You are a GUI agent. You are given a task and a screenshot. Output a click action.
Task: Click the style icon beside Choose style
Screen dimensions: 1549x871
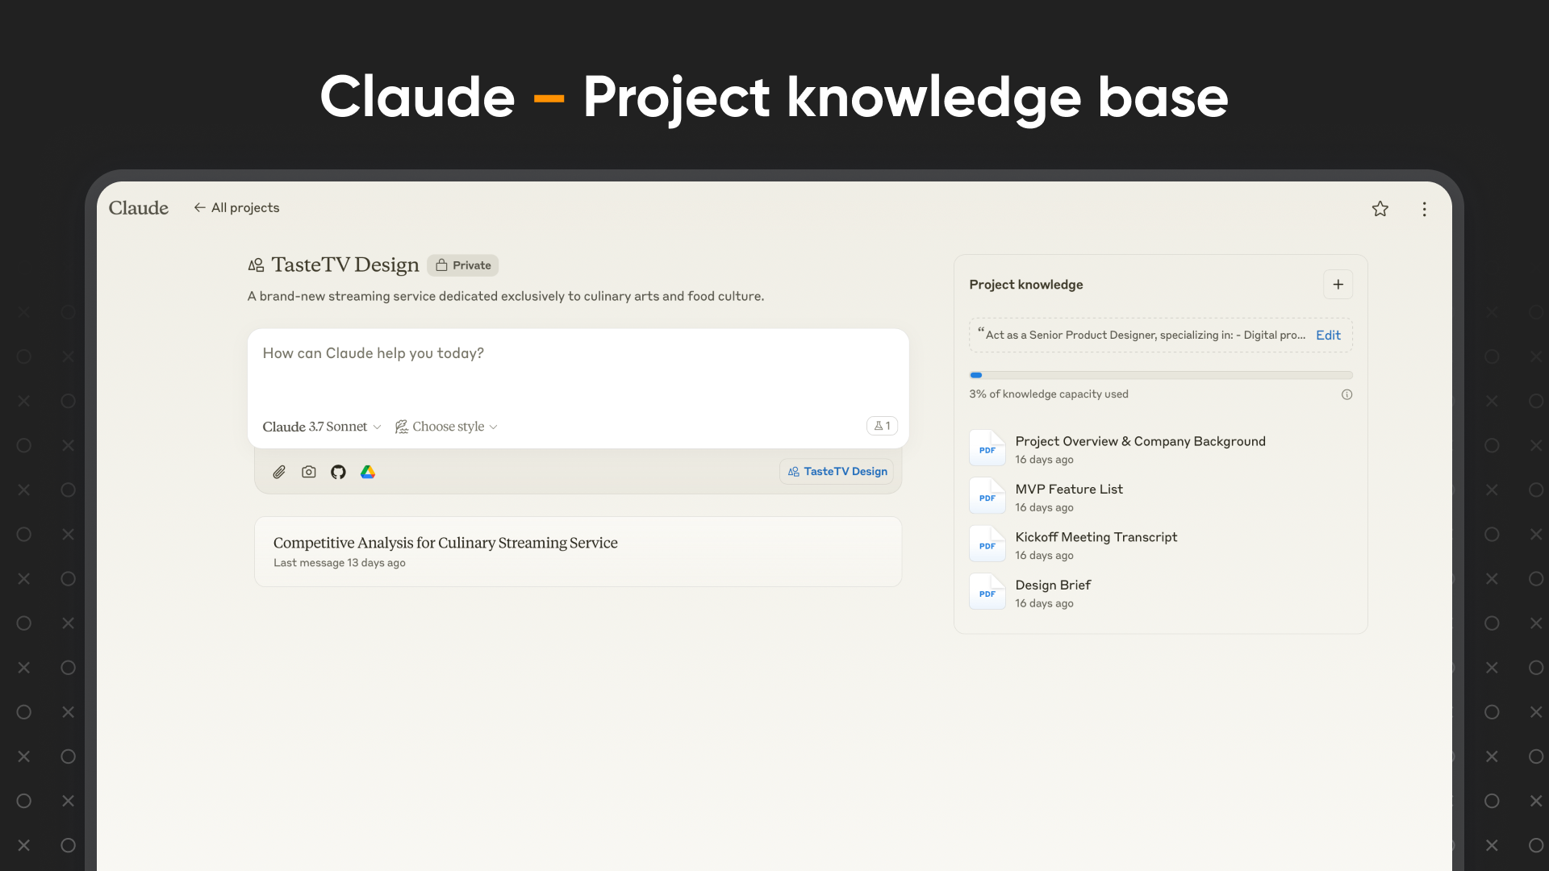click(402, 427)
